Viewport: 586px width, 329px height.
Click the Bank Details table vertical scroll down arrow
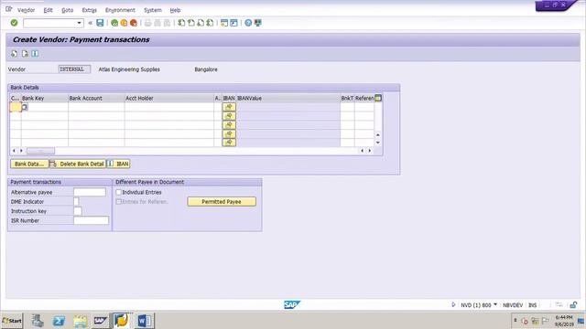click(x=378, y=143)
